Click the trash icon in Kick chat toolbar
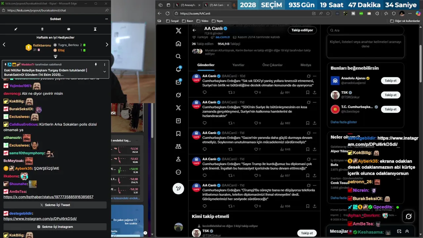Screen dimensions: 423x238 click(x=42, y=29)
